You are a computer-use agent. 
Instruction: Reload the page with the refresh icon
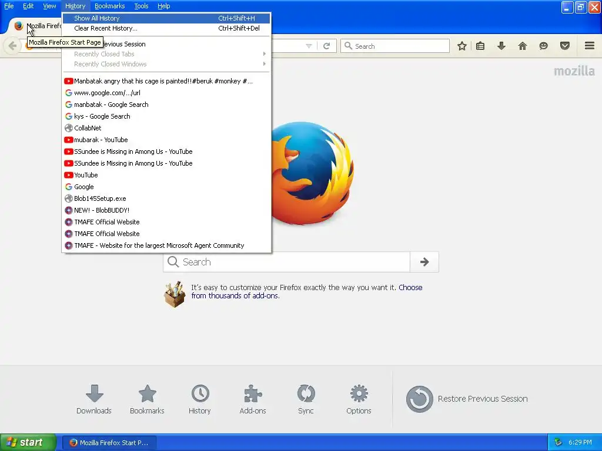click(327, 46)
